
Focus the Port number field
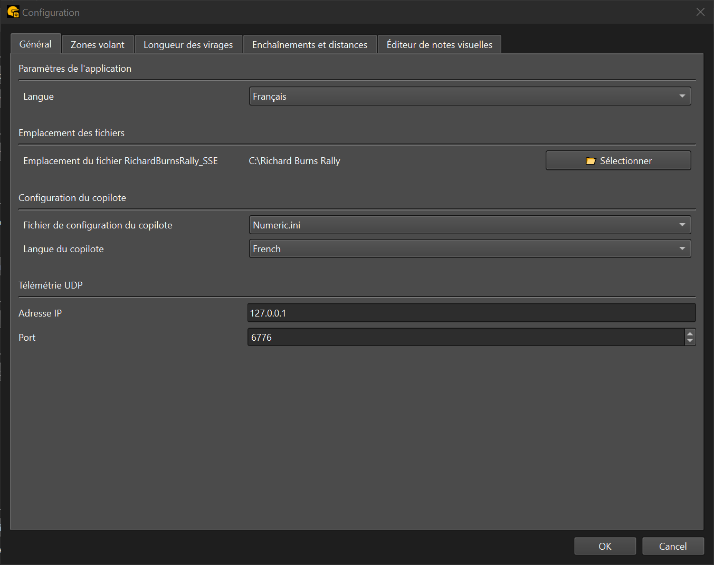click(x=464, y=338)
